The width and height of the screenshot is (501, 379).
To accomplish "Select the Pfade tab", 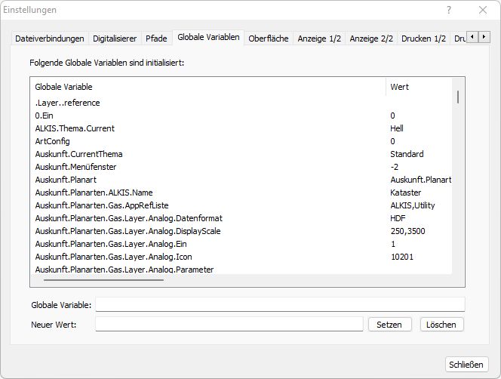I will [156, 39].
